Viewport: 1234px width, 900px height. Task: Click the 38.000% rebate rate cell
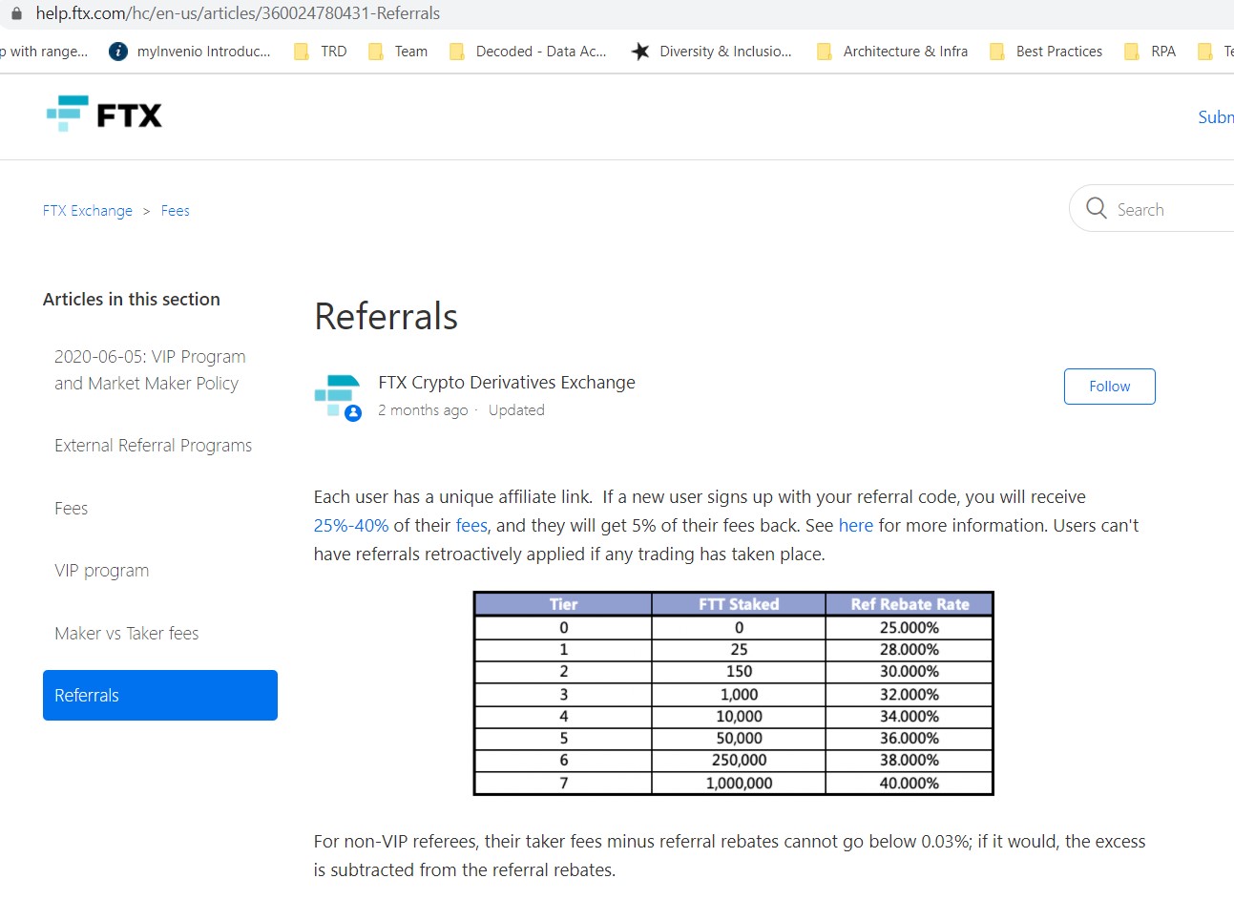[x=910, y=761]
